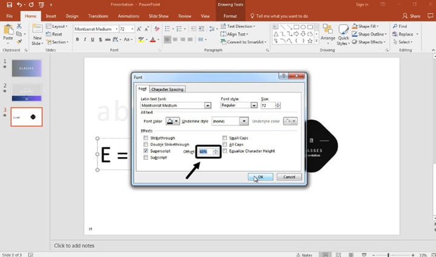436x257 pixels.
Task: Cut selection with scissors icon
Action: pos(19,26)
